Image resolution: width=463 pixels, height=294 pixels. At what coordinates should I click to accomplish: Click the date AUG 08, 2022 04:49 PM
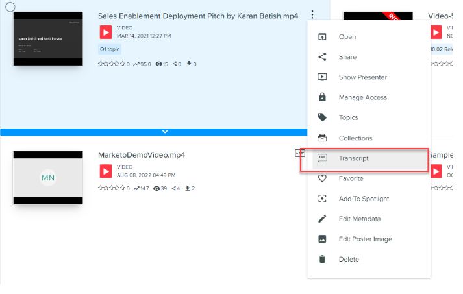146,175
